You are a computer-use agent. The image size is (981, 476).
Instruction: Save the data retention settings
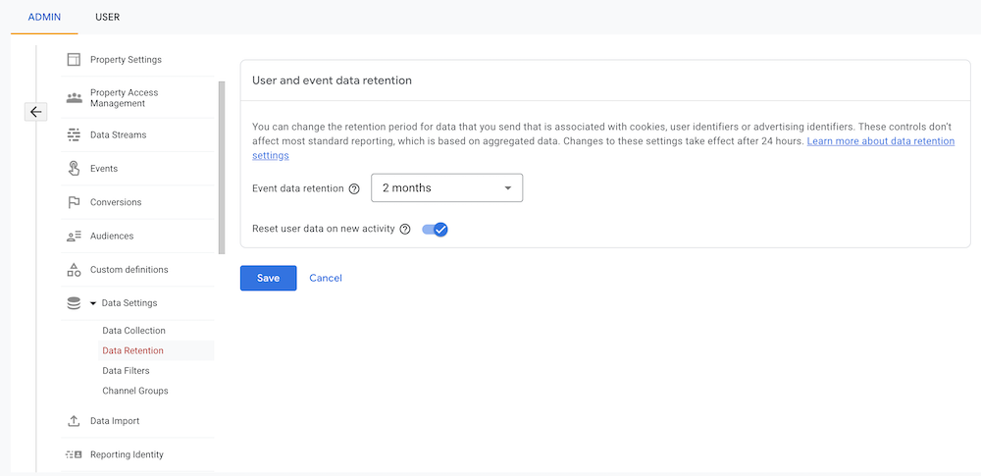coord(269,278)
